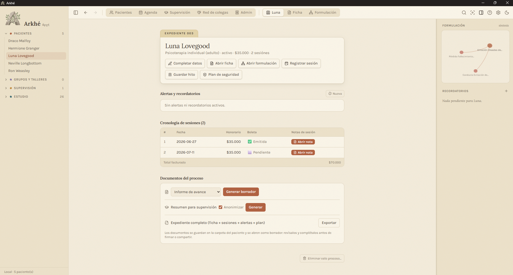Click the Completar datos button
Image resolution: width=513 pixels, height=275 pixels.
[185, 63]
